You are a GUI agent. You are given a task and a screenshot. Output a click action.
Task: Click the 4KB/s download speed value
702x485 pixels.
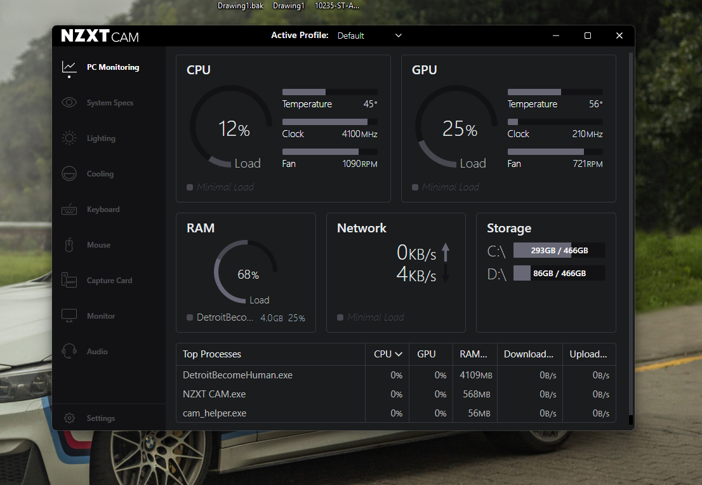pos(416,274)
